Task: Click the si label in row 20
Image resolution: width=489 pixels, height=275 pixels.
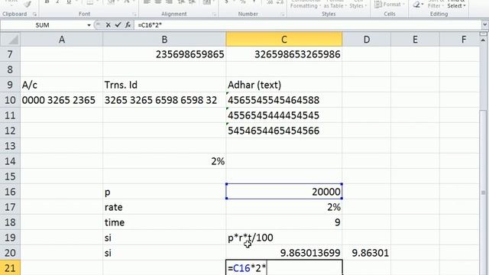Action: tap(164, 253)
